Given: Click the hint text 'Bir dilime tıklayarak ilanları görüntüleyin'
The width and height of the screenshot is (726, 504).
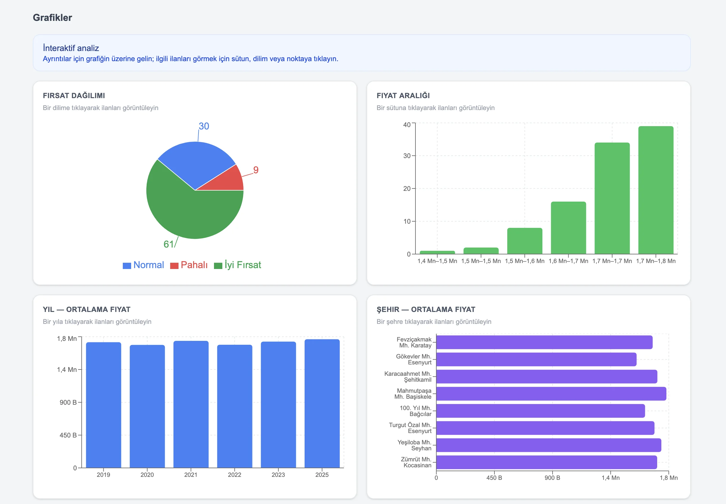Looking at the screenshot, I should [x=101, y=108].
